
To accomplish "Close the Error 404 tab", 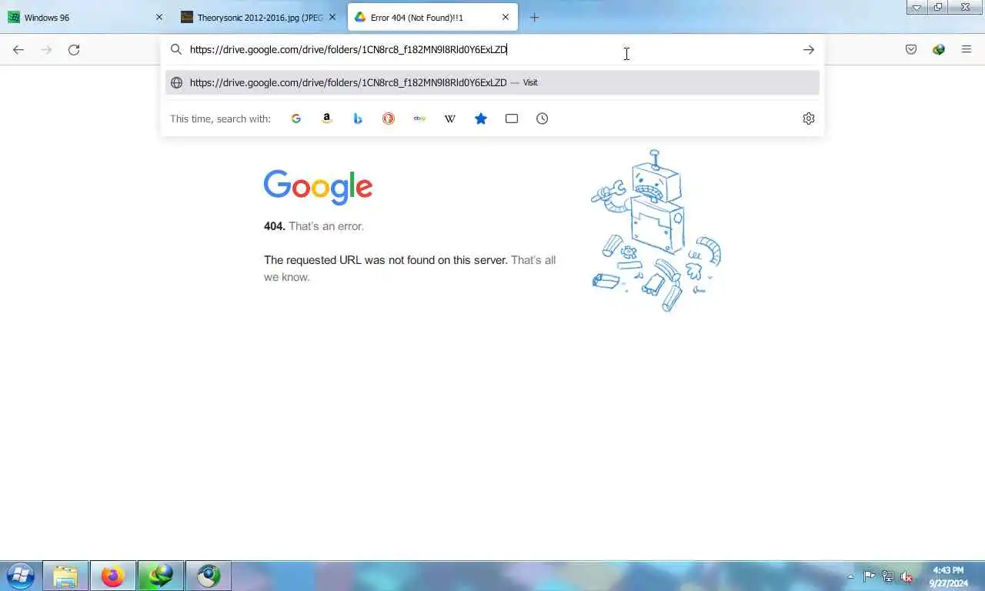I will pyautogui.click(x=506, y=17).
